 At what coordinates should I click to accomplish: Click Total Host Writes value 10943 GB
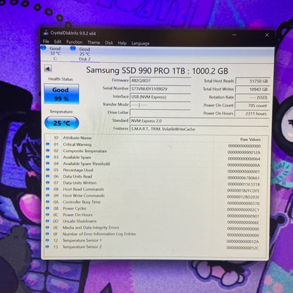252,89
